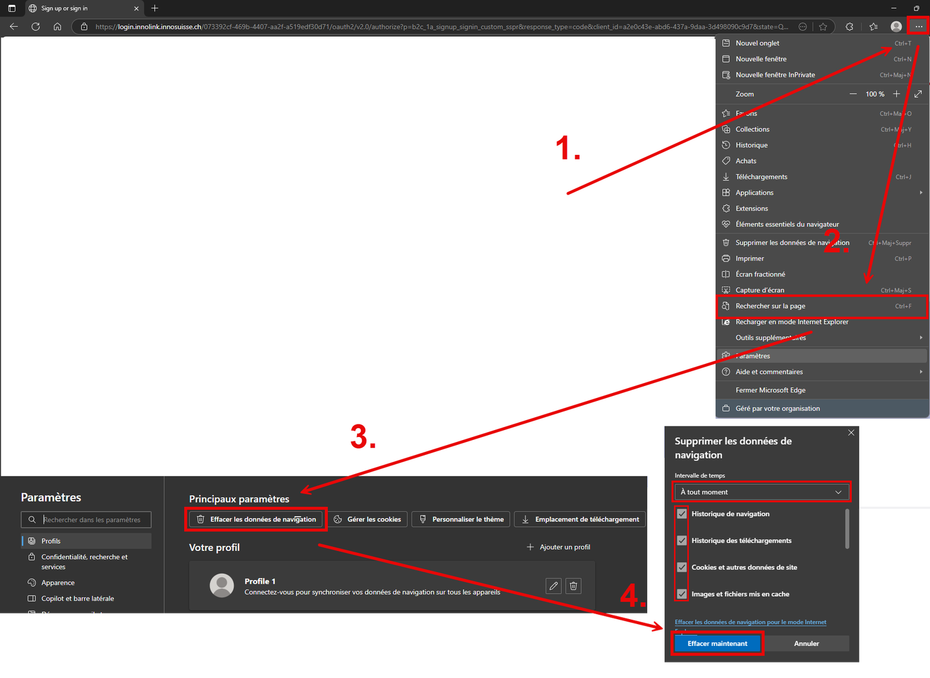The height and width of the screenshot is (678, 930).
Task: Delete Profile 1 using trash icon
Action: [573, 586]
